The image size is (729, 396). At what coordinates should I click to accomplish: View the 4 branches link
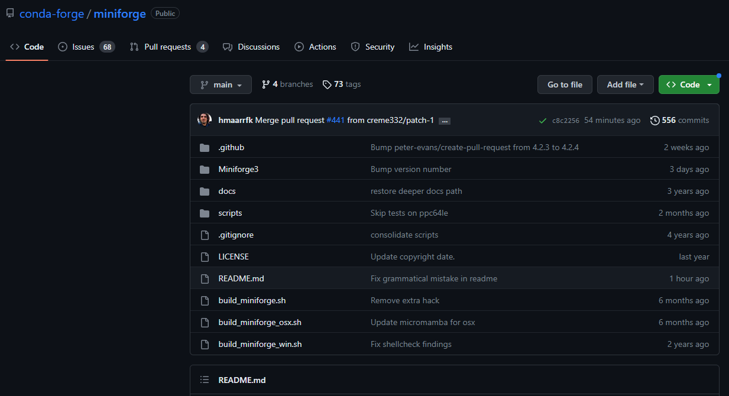coord(287,85)
